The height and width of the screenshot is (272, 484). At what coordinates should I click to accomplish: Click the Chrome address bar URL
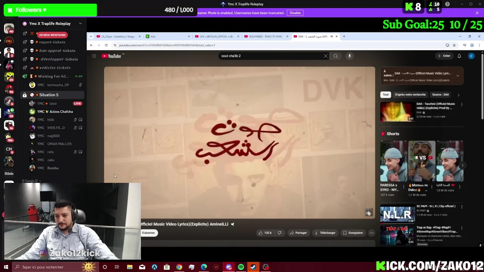(x=167, y=45)
